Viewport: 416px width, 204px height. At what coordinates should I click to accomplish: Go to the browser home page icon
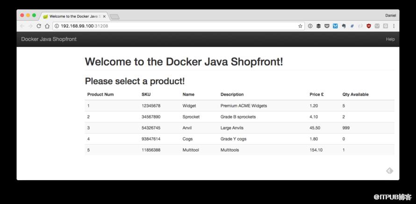point(47,26)
